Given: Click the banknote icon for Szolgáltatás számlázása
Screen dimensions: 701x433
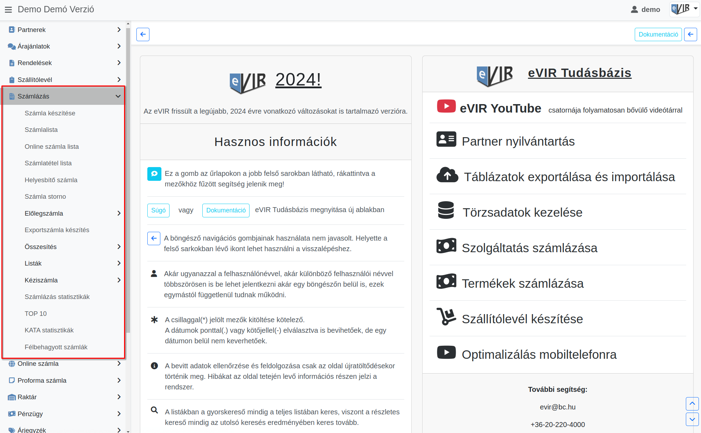Looking at the screenshot, I should coord(446,246).
